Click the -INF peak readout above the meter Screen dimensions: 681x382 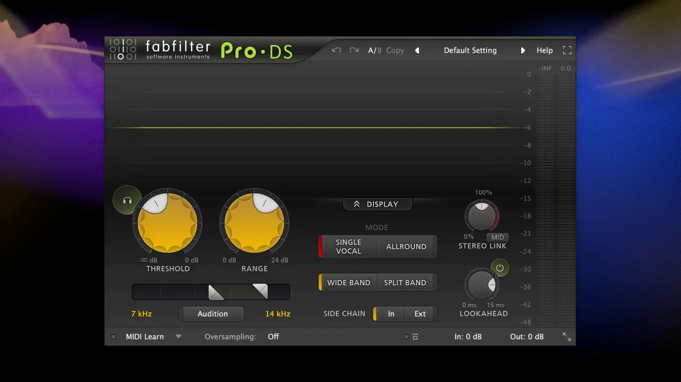click(x=545, y=69)
